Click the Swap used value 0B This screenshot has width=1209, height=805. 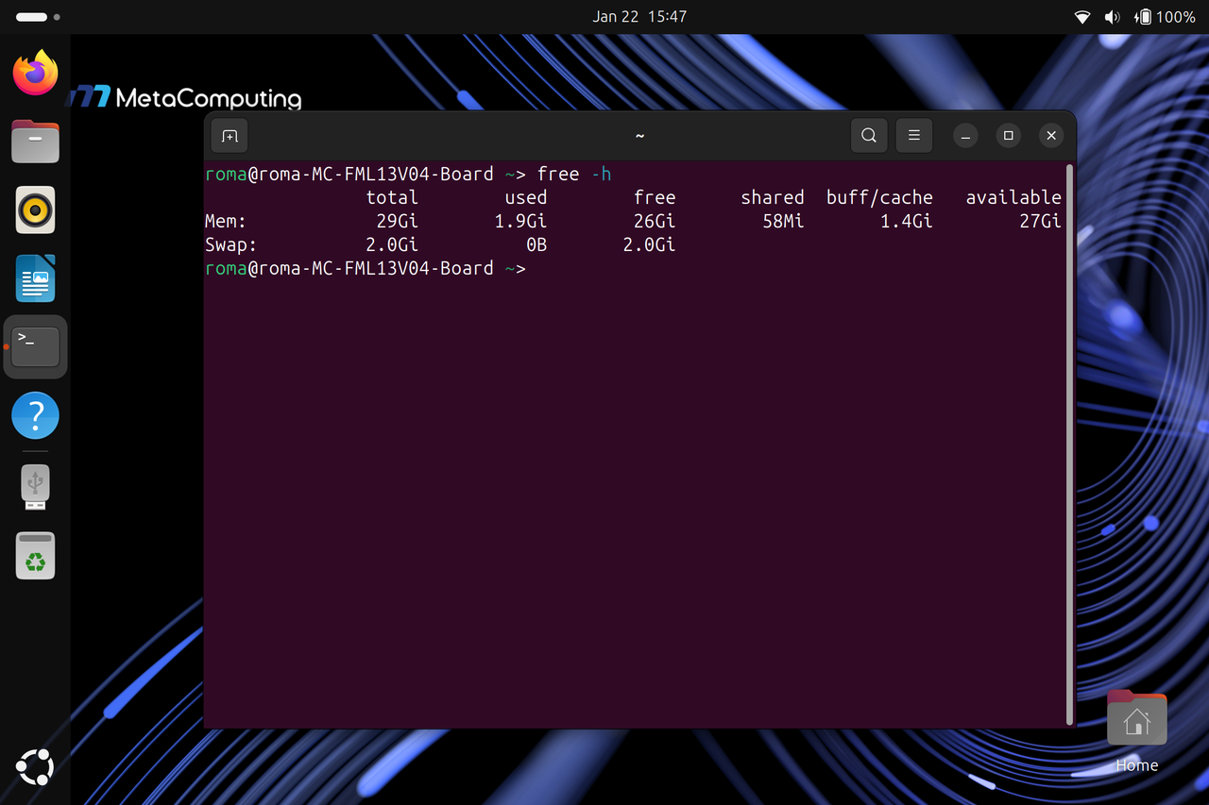click(536, 244)
